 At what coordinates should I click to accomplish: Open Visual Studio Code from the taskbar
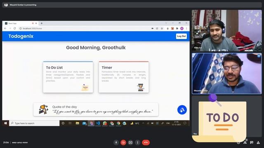tap(98, 123)
